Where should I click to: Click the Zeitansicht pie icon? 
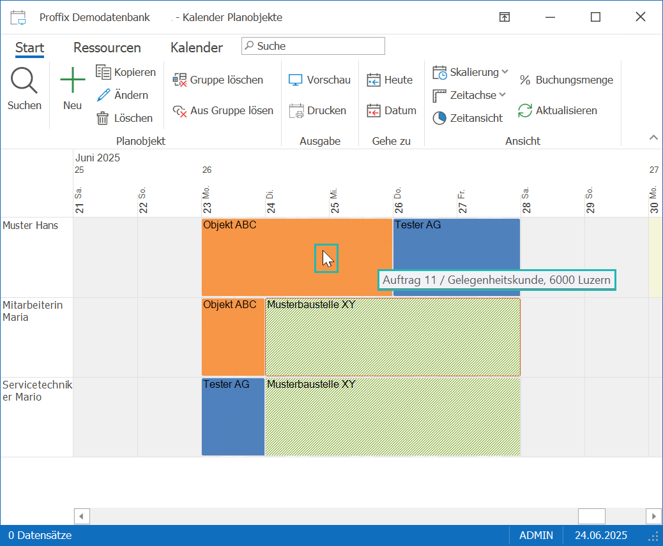[439, 118]
